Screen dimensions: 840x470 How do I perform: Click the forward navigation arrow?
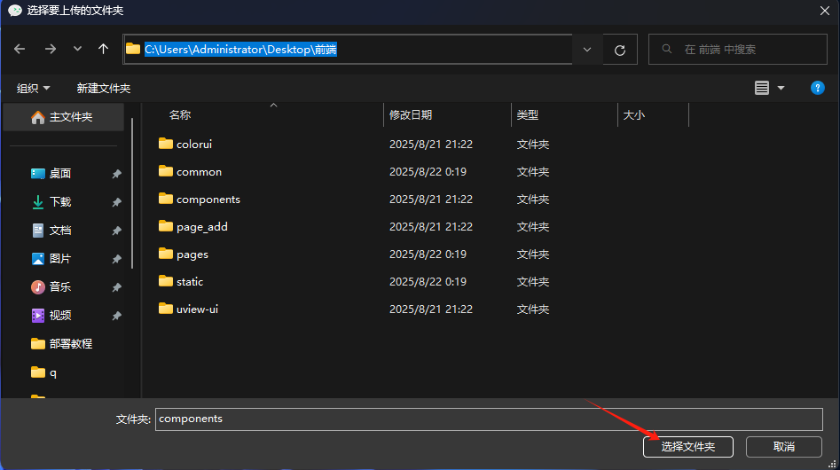coord(50,50)
